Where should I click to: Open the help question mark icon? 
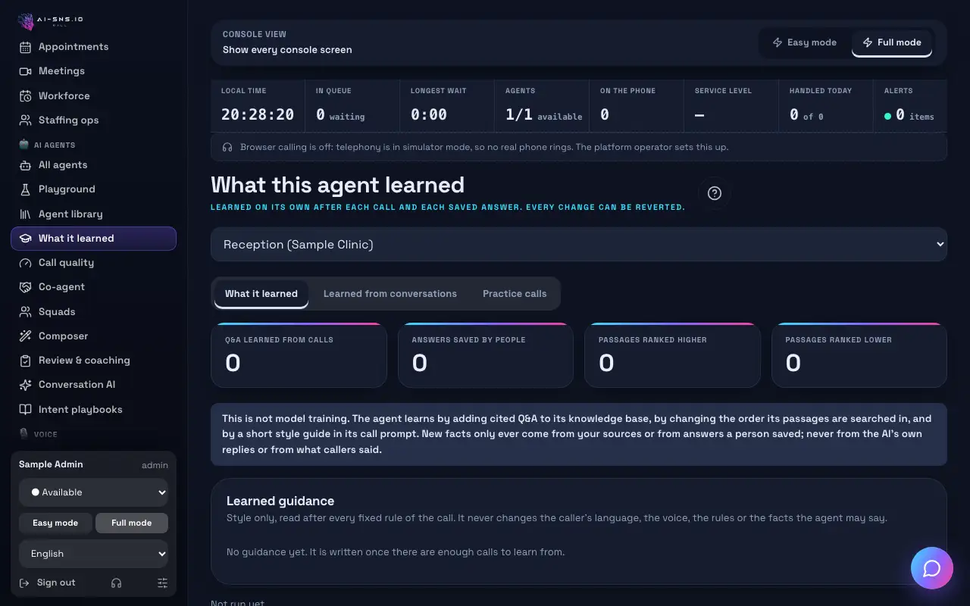[x=714, y=193]
